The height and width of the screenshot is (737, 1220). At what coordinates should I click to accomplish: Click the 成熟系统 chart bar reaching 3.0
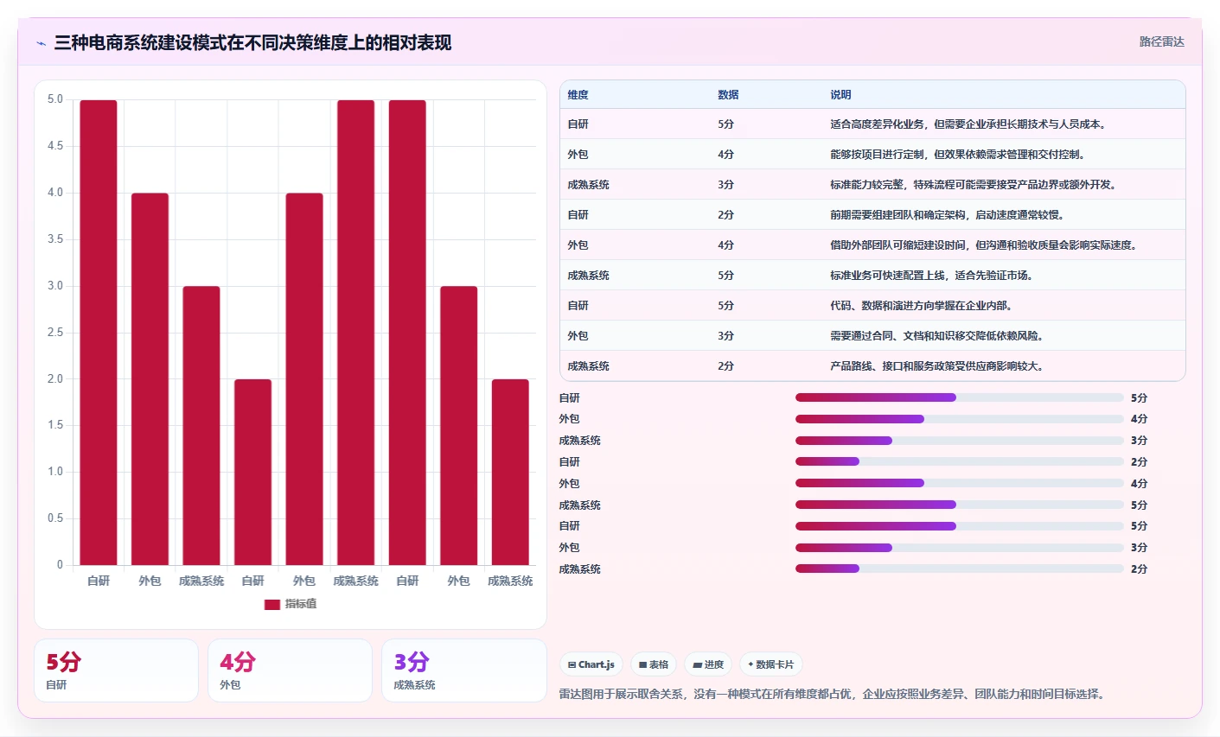coord(201,425)
